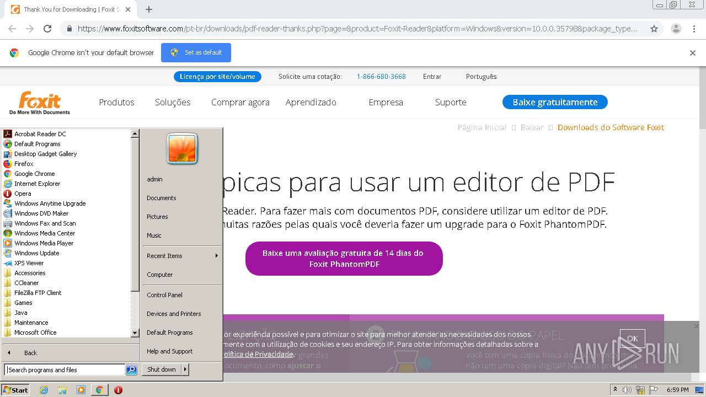Open Windows Anytime Upgrade
This screenshot has width=706, height=397.
50,203
